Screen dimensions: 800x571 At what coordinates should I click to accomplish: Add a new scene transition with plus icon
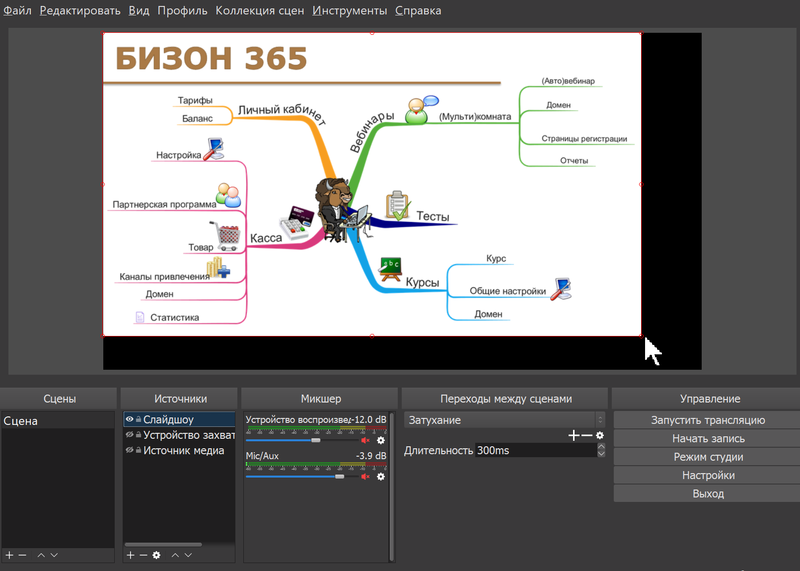coord(574,435)
